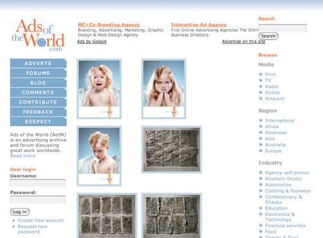The height and width of the screenshot is (238, 323).
Task: Click the Ads of the World logo
Action: point(38,35)
